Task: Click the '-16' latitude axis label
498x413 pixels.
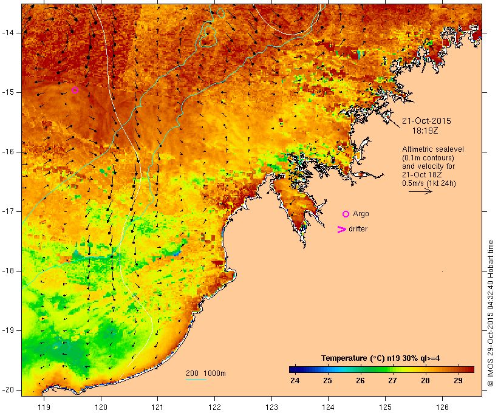Action: 7,152
